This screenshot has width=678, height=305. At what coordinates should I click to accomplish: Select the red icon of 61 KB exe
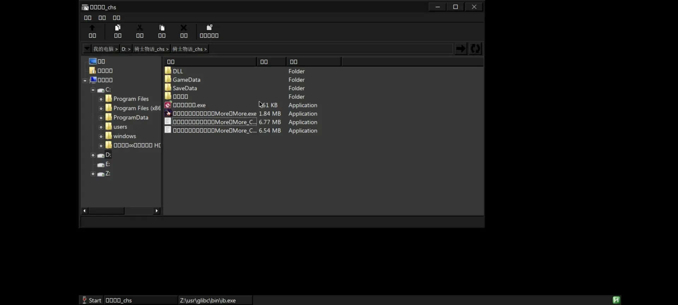[x=168, y=104]
